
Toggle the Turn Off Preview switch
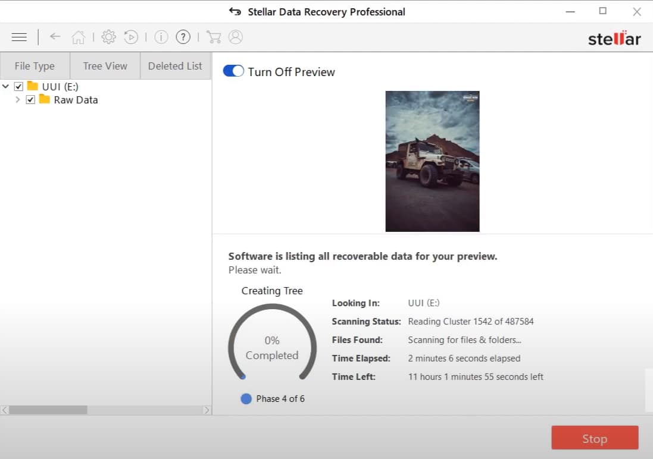[x=233, y=71]
